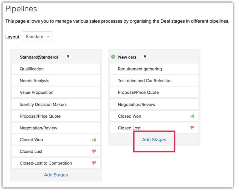
Task: Add Stages to the New cars pipeline
Action: 154,140
